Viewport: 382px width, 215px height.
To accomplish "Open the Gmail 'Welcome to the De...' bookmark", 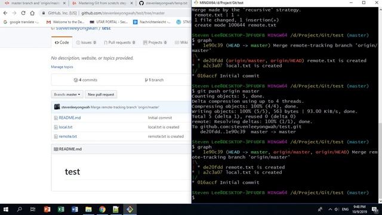I will tap(65, 22).
